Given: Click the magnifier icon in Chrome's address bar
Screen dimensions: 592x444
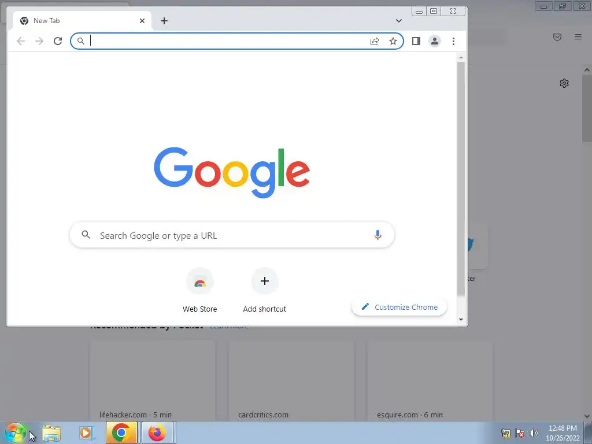Looking at the screenshot, I should [x=80, y=41].
